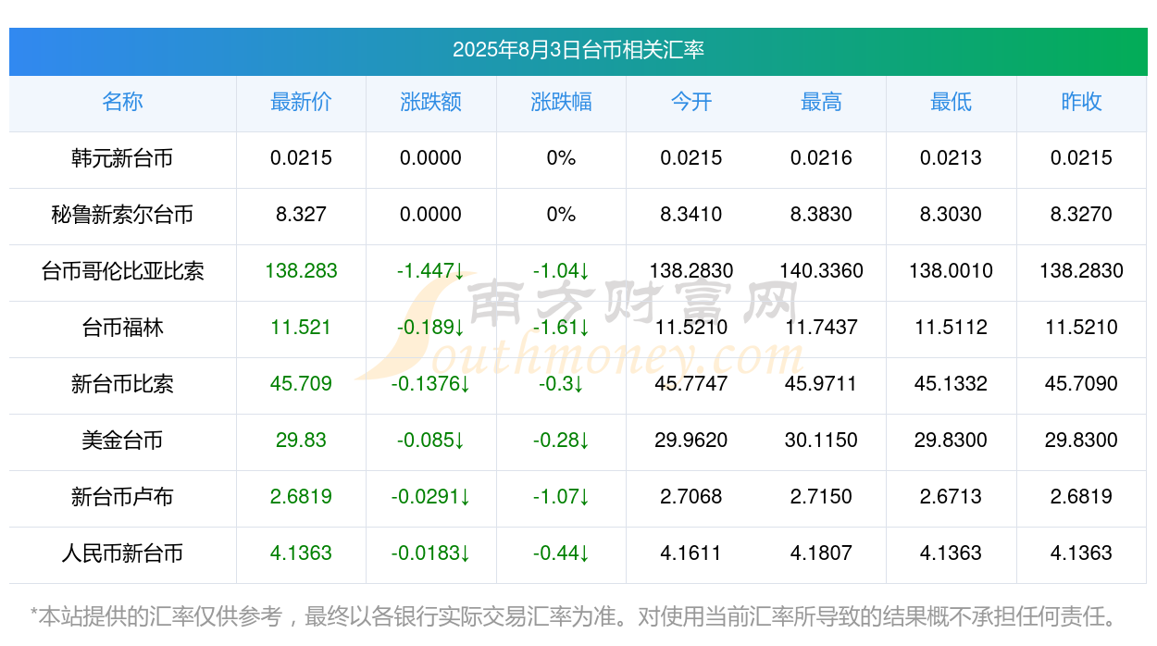
Task: Click the 美金台币 row name
Action: (x=122, y=441)
